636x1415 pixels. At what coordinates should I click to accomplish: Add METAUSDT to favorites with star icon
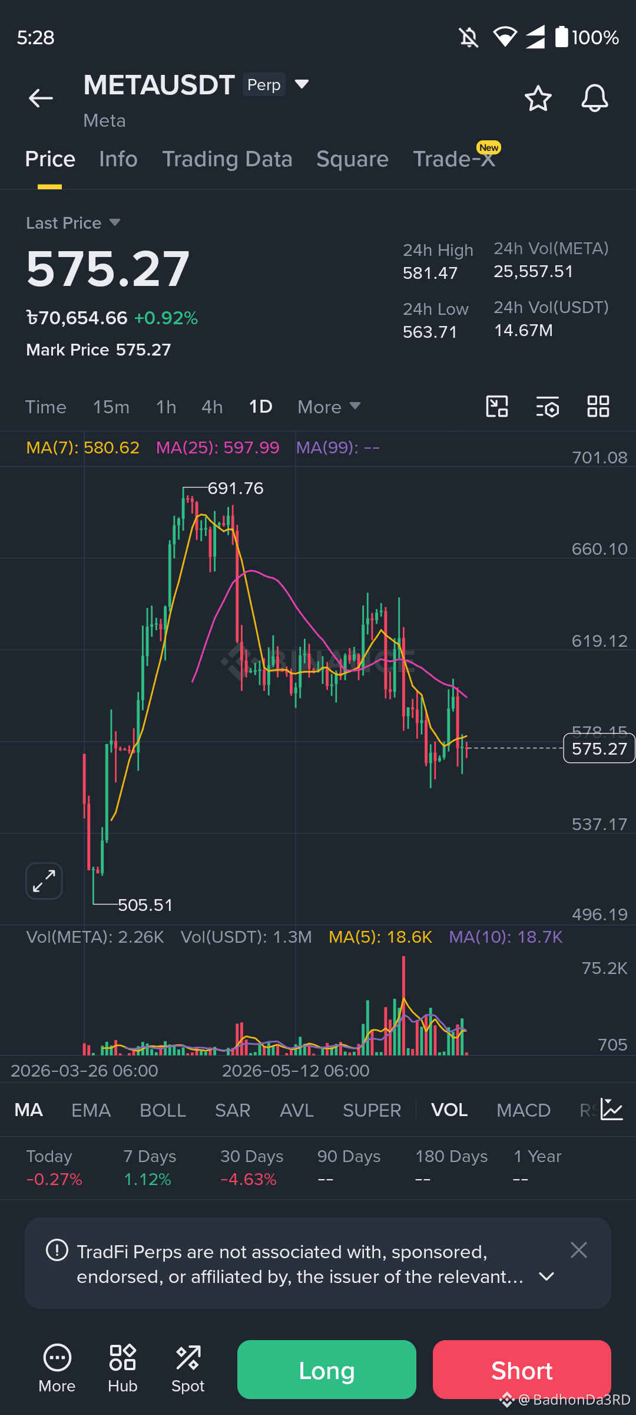[x=538, y=98]
